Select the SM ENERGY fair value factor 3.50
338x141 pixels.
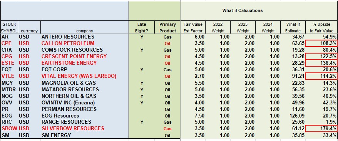click(193, 135)
